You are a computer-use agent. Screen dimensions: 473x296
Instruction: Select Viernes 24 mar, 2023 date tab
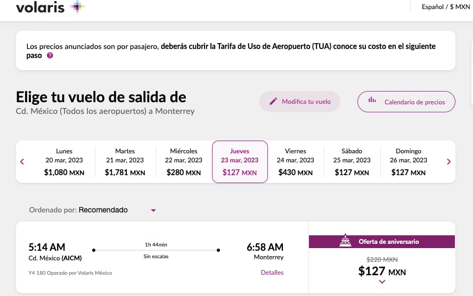296,162
